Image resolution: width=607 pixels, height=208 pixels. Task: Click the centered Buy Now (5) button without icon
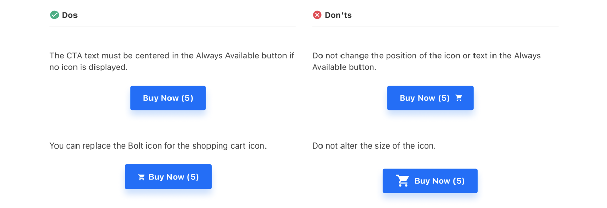click(x=168, y=98)
